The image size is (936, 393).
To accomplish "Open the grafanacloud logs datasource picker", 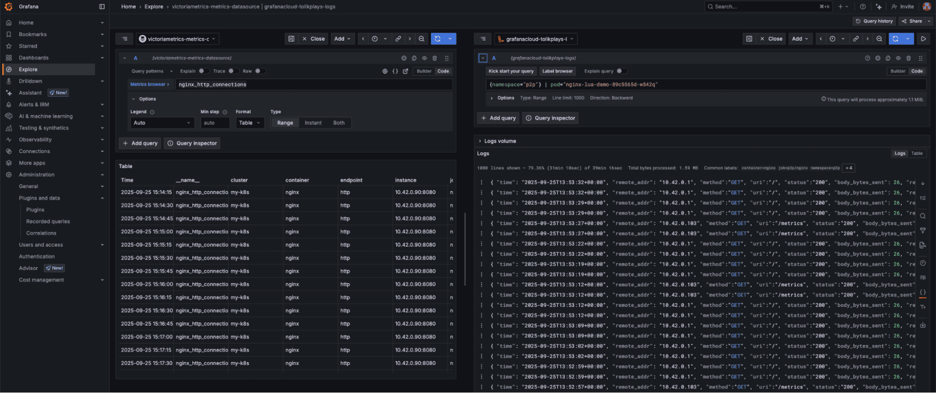I will pyautogui.click(x=536, y=39).
